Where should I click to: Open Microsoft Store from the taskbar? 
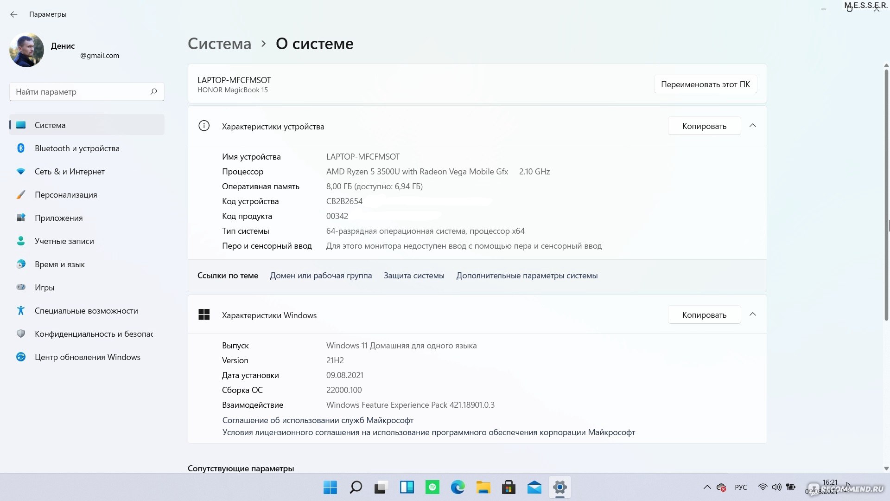[509, 487]
